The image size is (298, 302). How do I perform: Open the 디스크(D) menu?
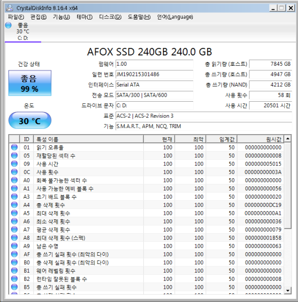[x=110, y=17]
